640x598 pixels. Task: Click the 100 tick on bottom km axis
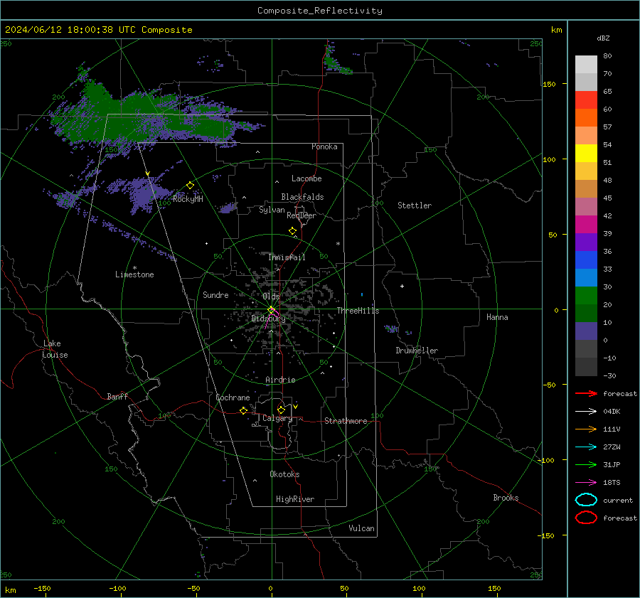pos(419,588)
